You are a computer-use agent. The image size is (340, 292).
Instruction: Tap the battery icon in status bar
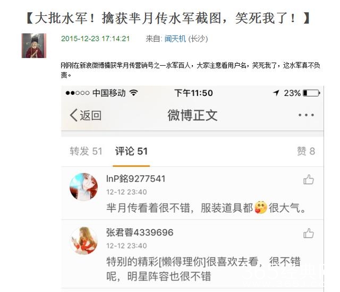312,93
